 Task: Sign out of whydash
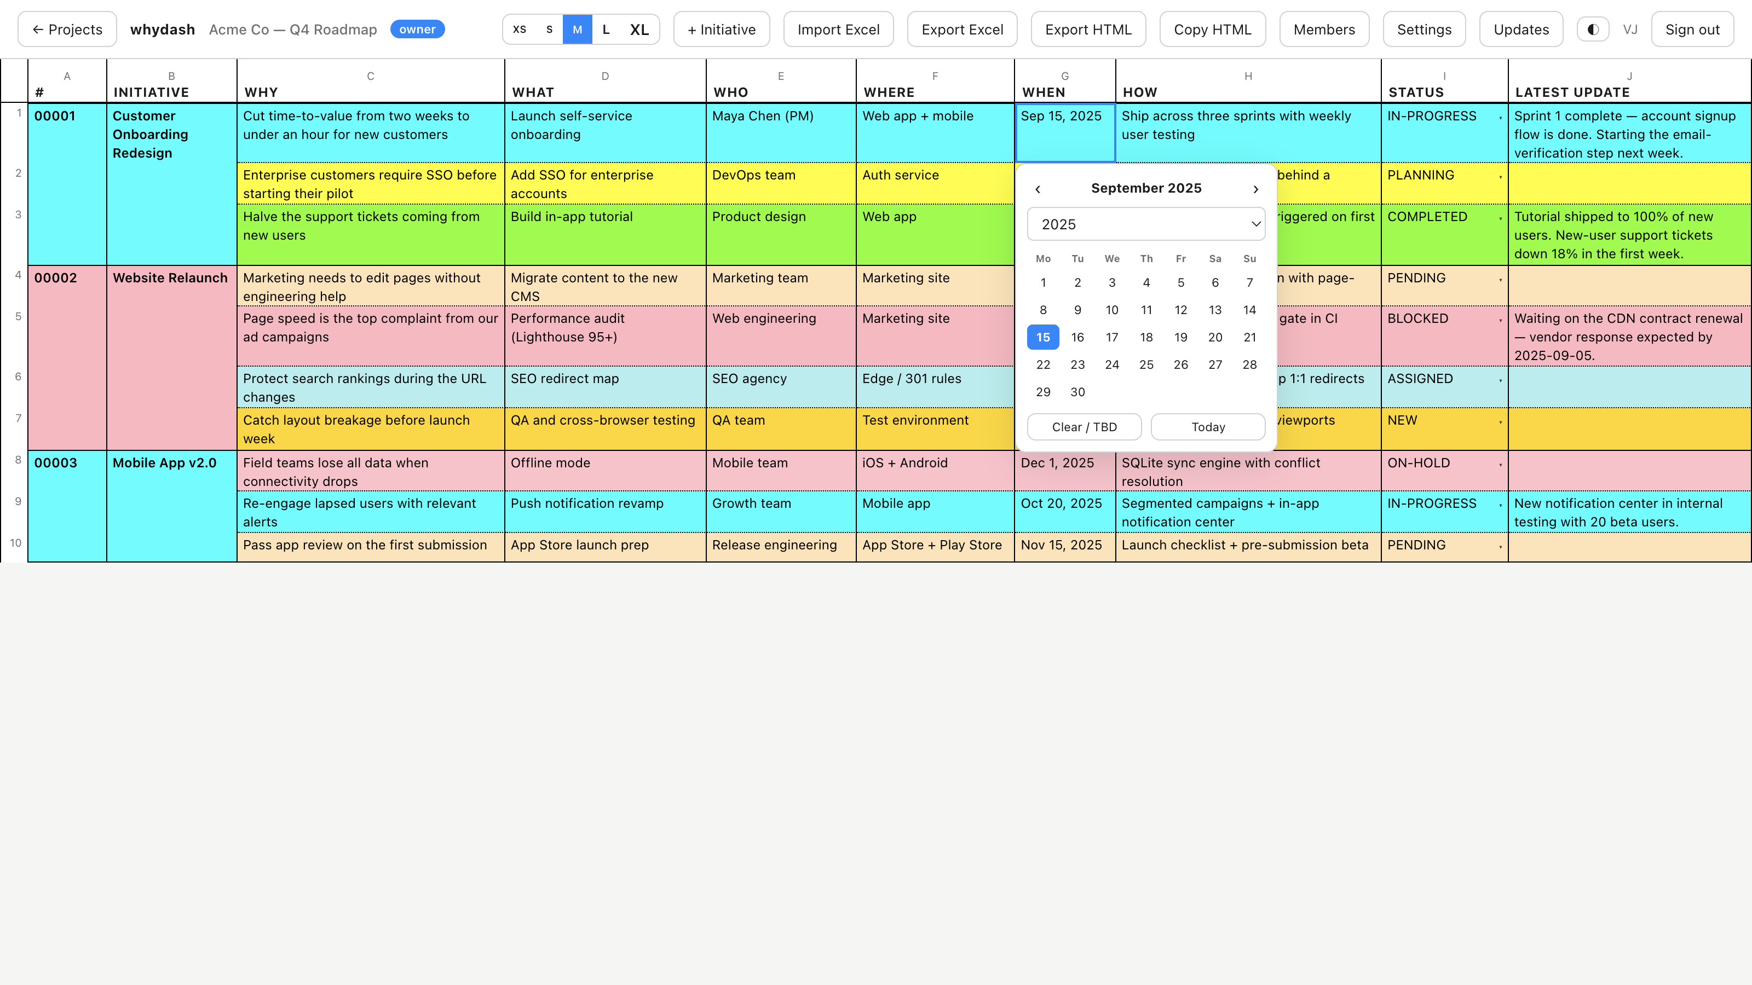[x=1692, y=29]
